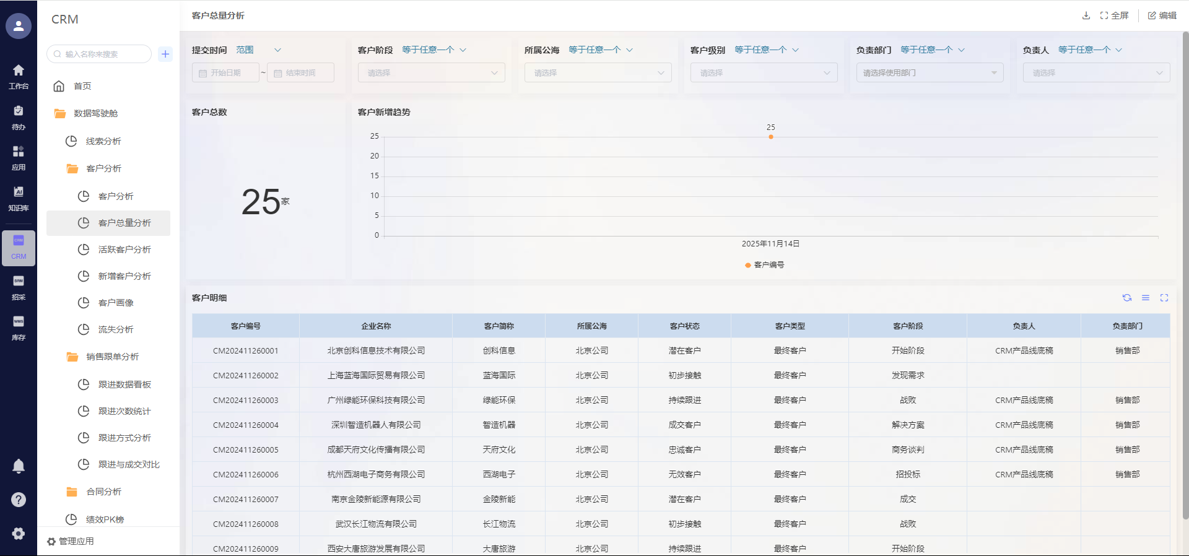Open 流失分析 report in the sidebar
This screenshot has height=556, width=1189.
tap(116, 329)
